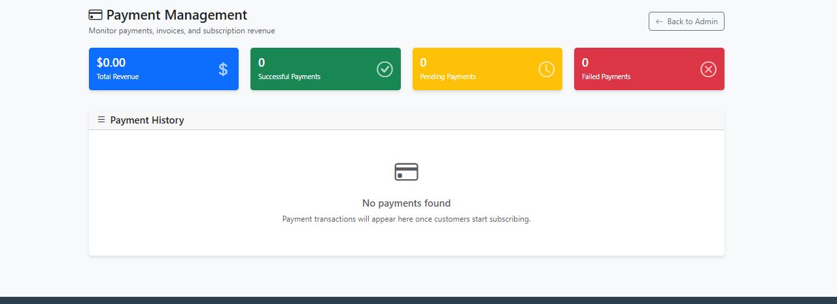Select the $0.00 total revenue value
The height and width of the screenshot is (304, 837).
point(111,63)
